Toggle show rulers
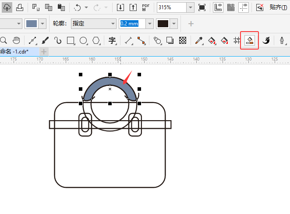 (218, 7)
